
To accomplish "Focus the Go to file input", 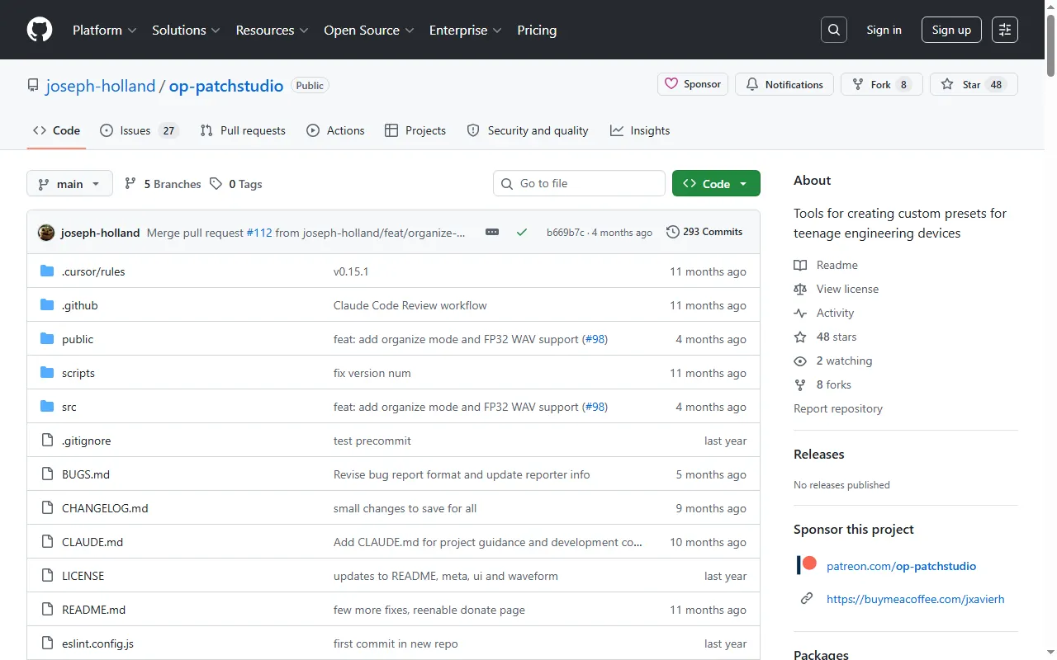I will click(x=579, y=183).
